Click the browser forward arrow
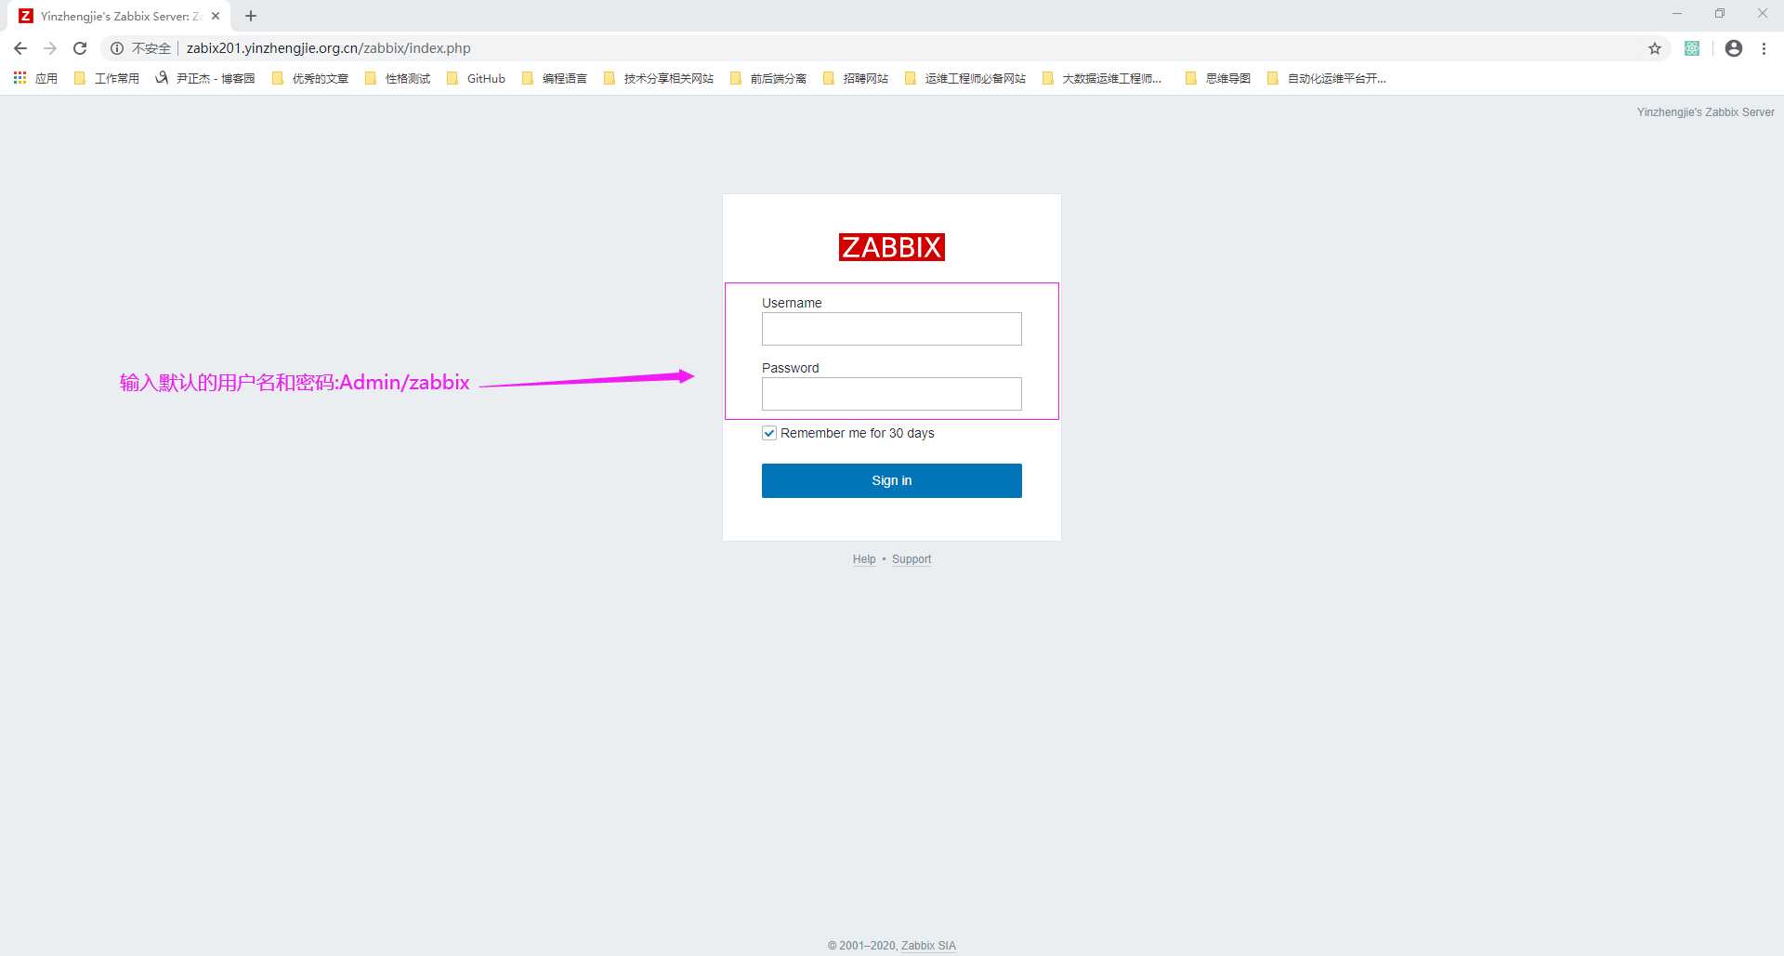Viewport: 1784px width, 956px height. (x=50, y=48)
